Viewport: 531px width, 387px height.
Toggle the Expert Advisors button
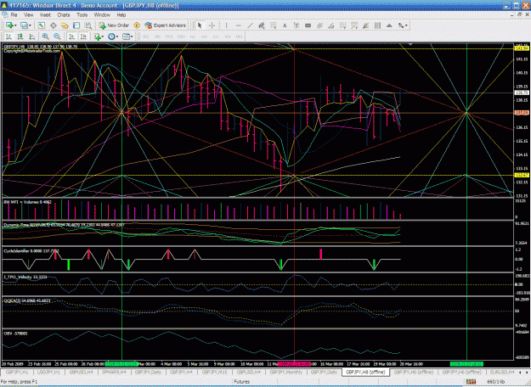click(166, 25)
